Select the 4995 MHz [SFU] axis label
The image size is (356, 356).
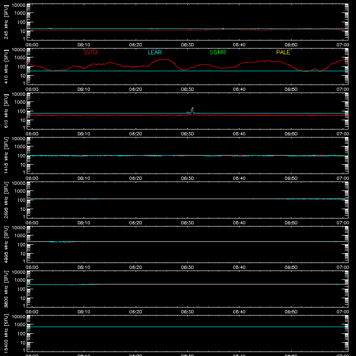[x=6, y=244]
